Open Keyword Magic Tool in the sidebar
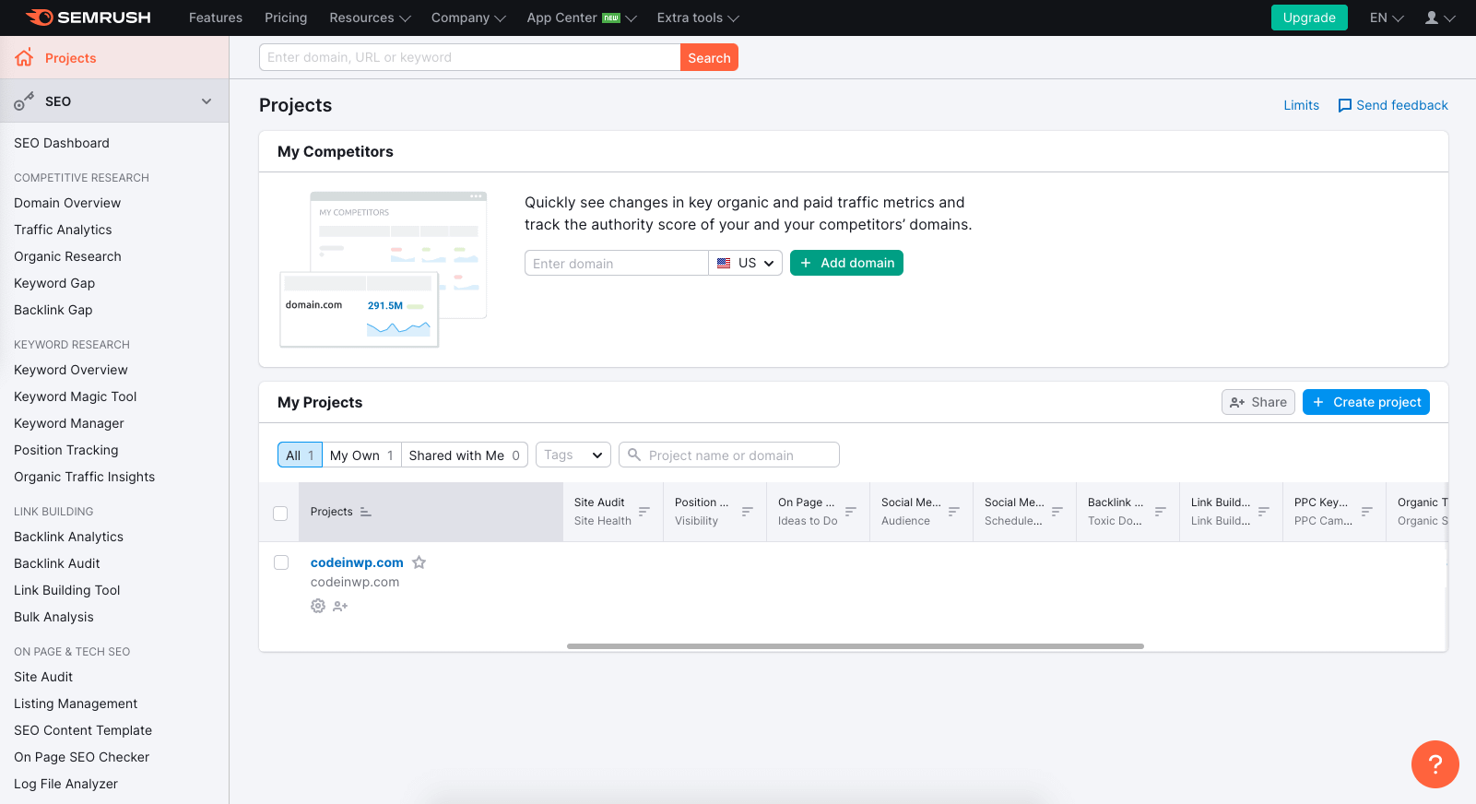Viewport: 1476px width, 804px height. 75,396
